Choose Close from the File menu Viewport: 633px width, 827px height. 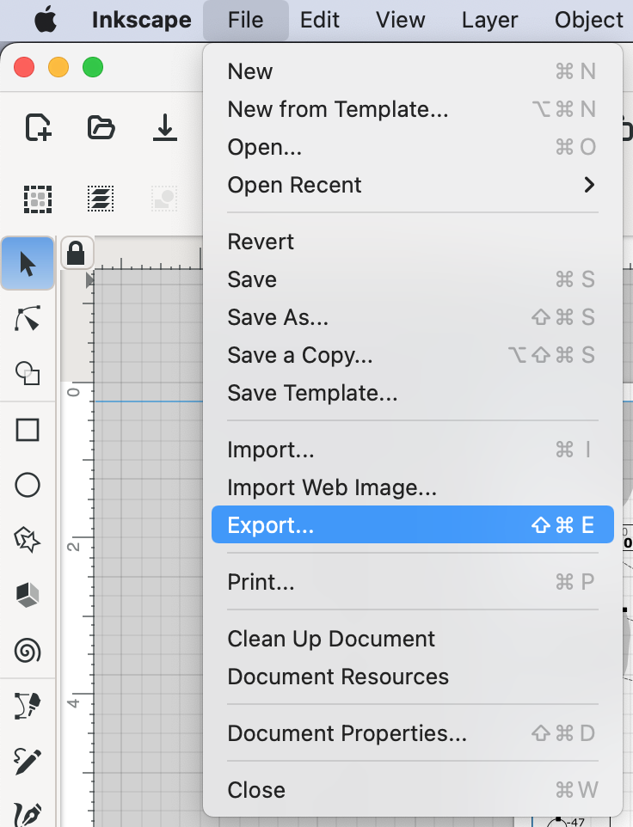[413, 790]
